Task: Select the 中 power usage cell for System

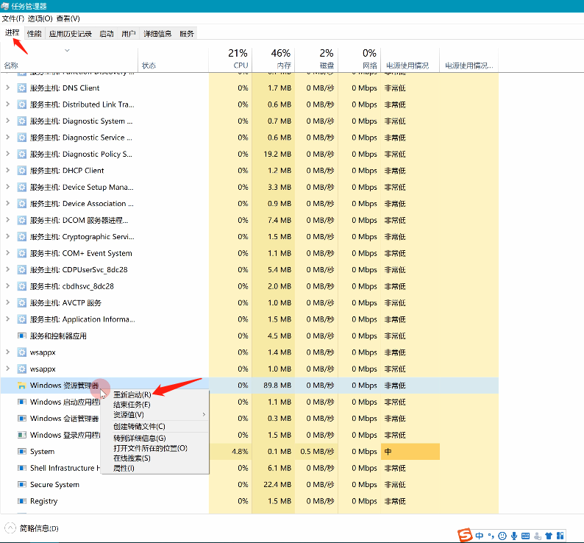Action: (x=410, y=451)
